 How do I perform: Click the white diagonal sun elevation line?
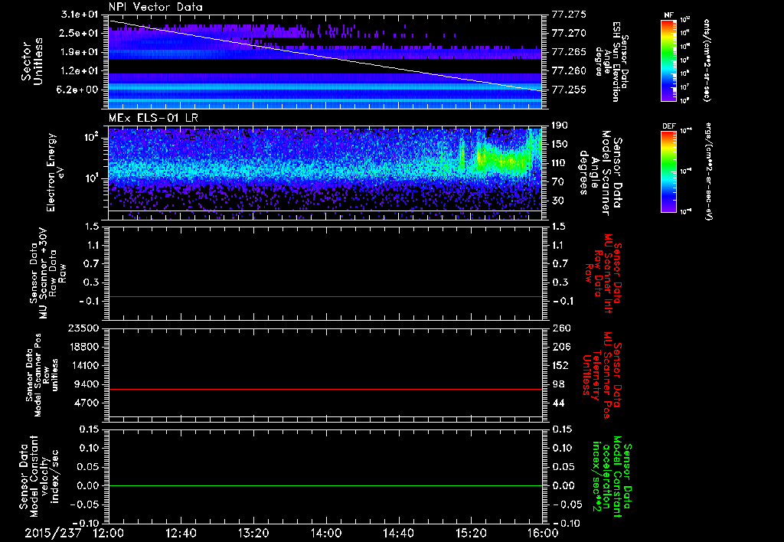tap(325, 55)
